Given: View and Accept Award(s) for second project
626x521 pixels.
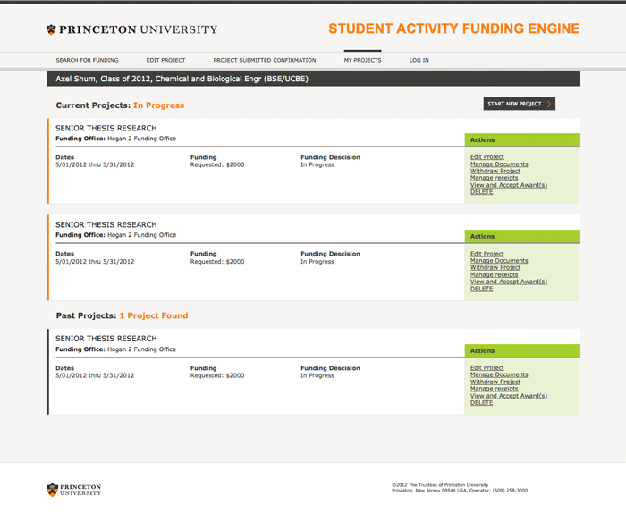Looking at the screenshot, I should click(x=508, y=282).
